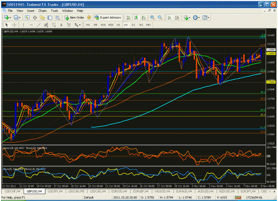Open the Indicators list icon
Viewport: 278px width, 201px height.
[x=186, y=17]
